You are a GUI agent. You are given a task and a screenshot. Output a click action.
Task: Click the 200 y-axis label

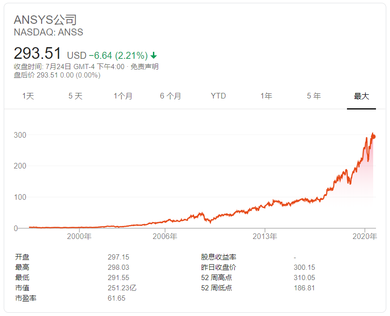pyautogui.click(x=20, y=166)
